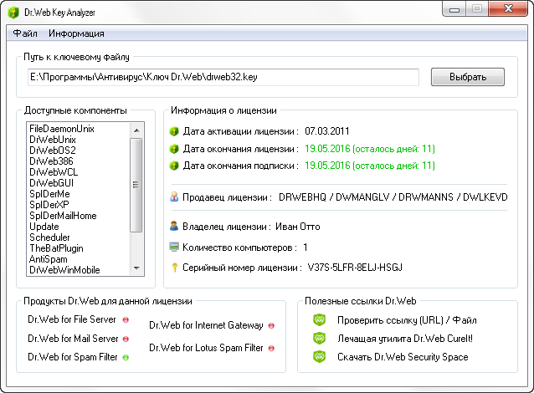This screenshot has width=534, height=393.
Task: Click Dr.Web for Spam Filter label
Action: click(73, 357)
